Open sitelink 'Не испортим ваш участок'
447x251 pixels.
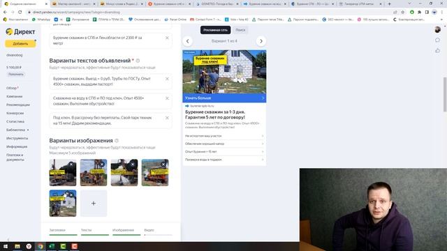tap(224, 136)
